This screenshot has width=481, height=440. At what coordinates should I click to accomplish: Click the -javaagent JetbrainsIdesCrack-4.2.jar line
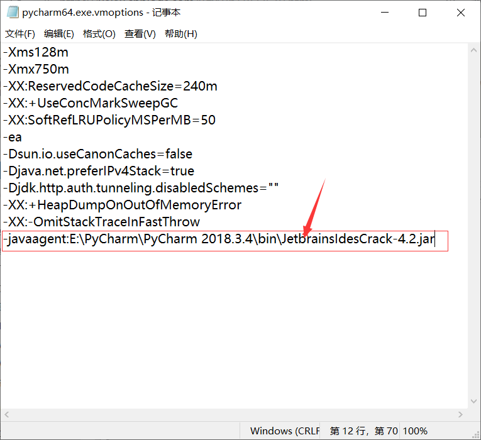tap(219, 239)
